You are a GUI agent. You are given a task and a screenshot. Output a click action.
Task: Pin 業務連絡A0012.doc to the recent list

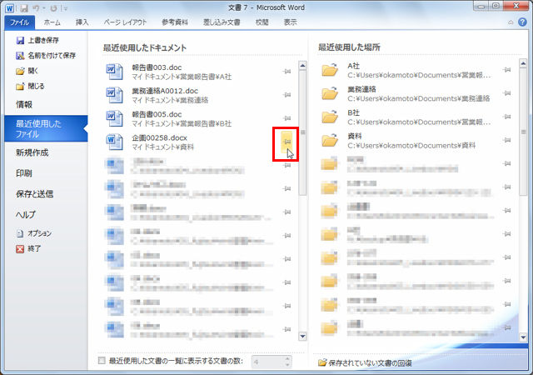tap(287, 95)
